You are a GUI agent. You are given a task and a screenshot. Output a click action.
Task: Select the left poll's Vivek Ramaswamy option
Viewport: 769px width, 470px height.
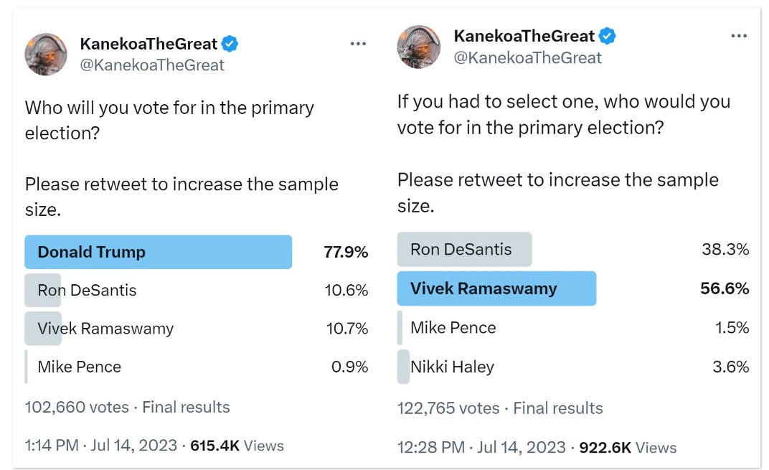pyautogui.click(x=196, y=328)
